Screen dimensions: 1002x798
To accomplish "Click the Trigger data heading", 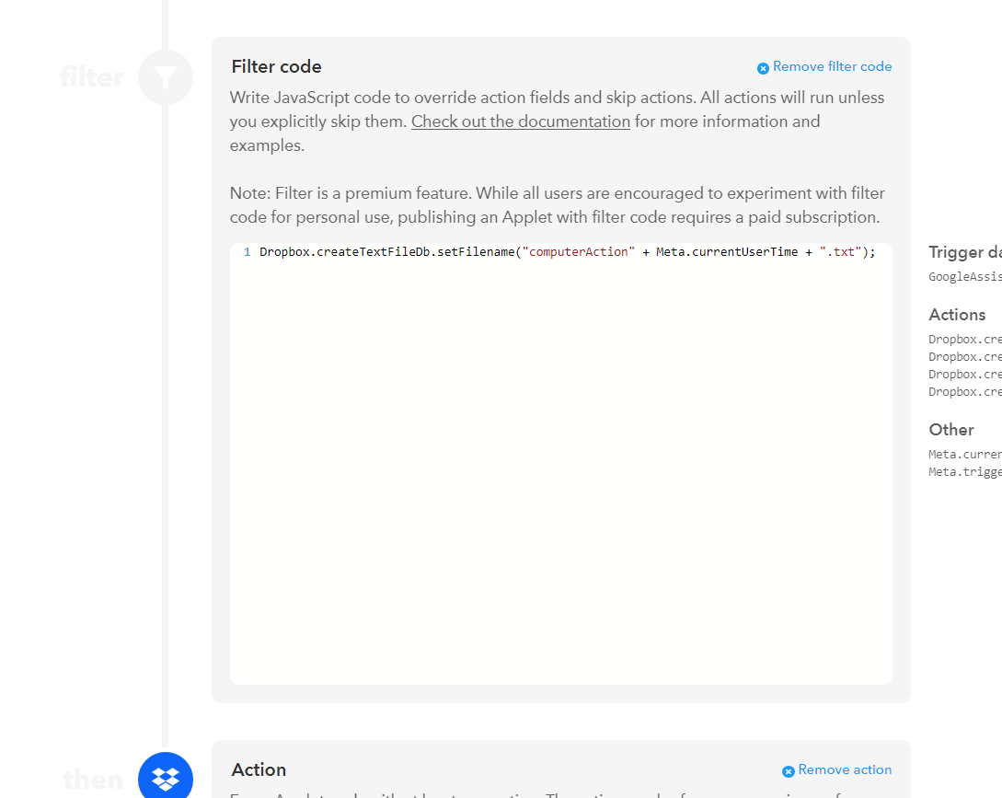I will click(x=964, y=251).
